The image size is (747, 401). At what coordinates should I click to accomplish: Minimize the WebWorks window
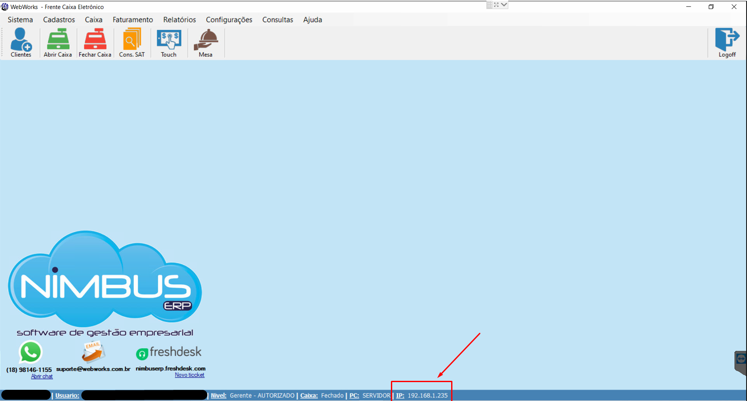(689, 7)
